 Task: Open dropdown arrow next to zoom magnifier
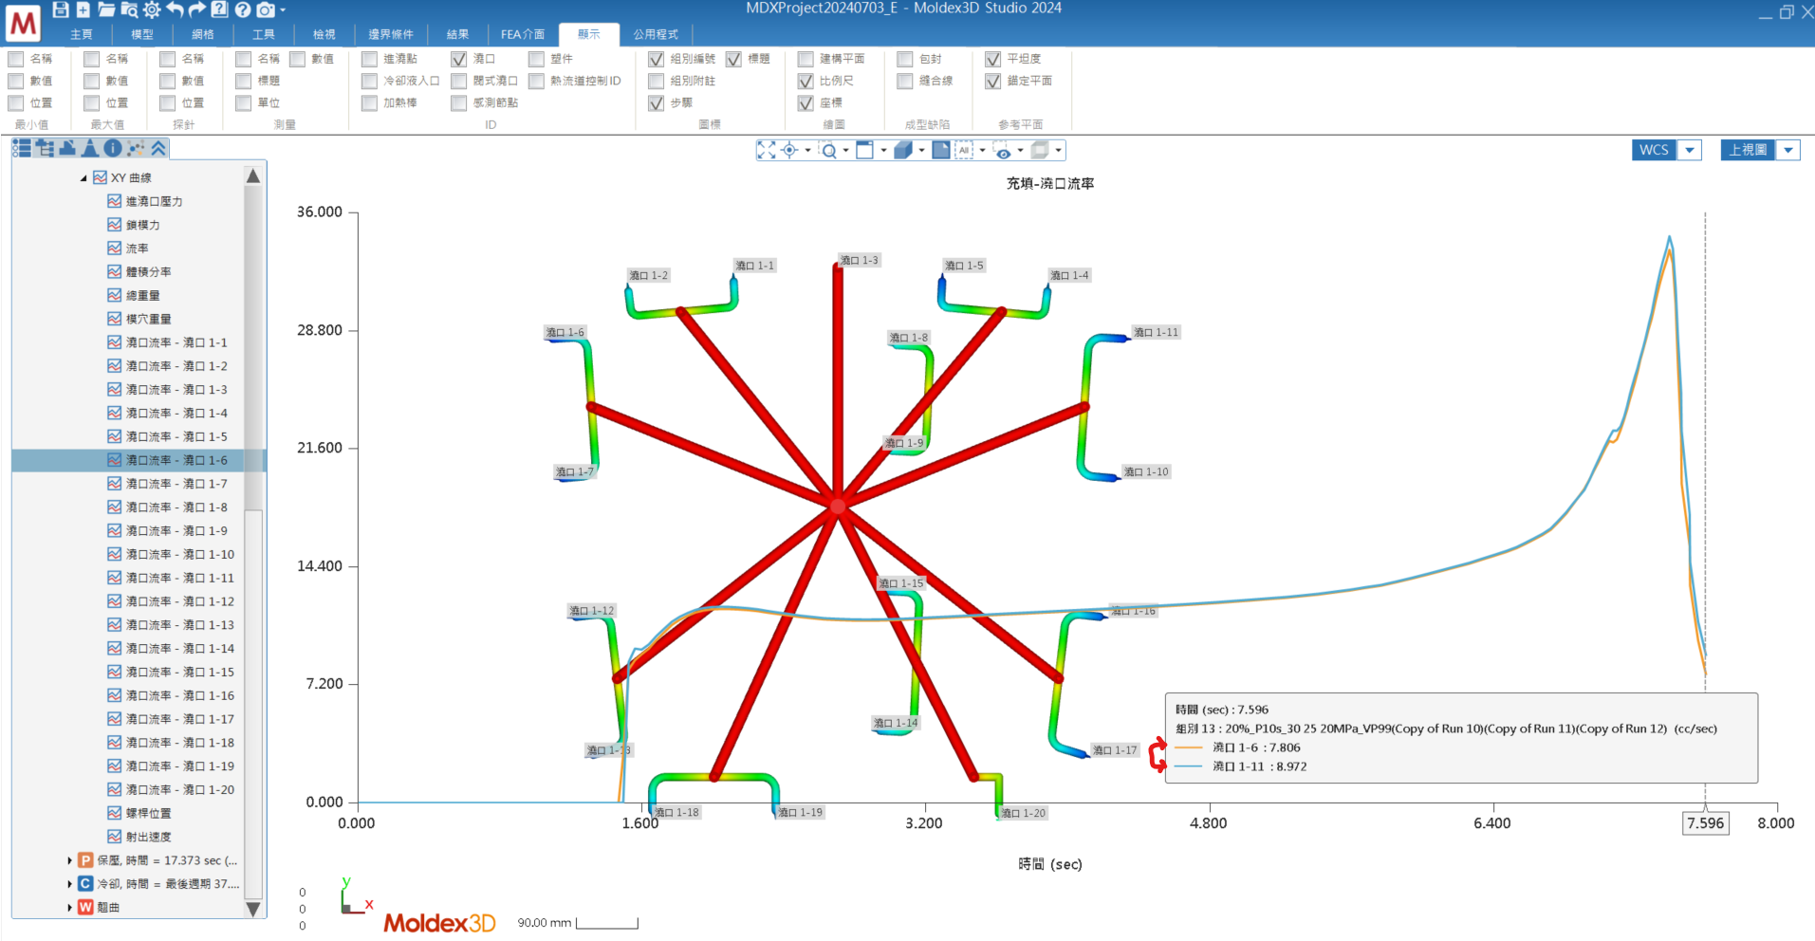coord(845,150)
